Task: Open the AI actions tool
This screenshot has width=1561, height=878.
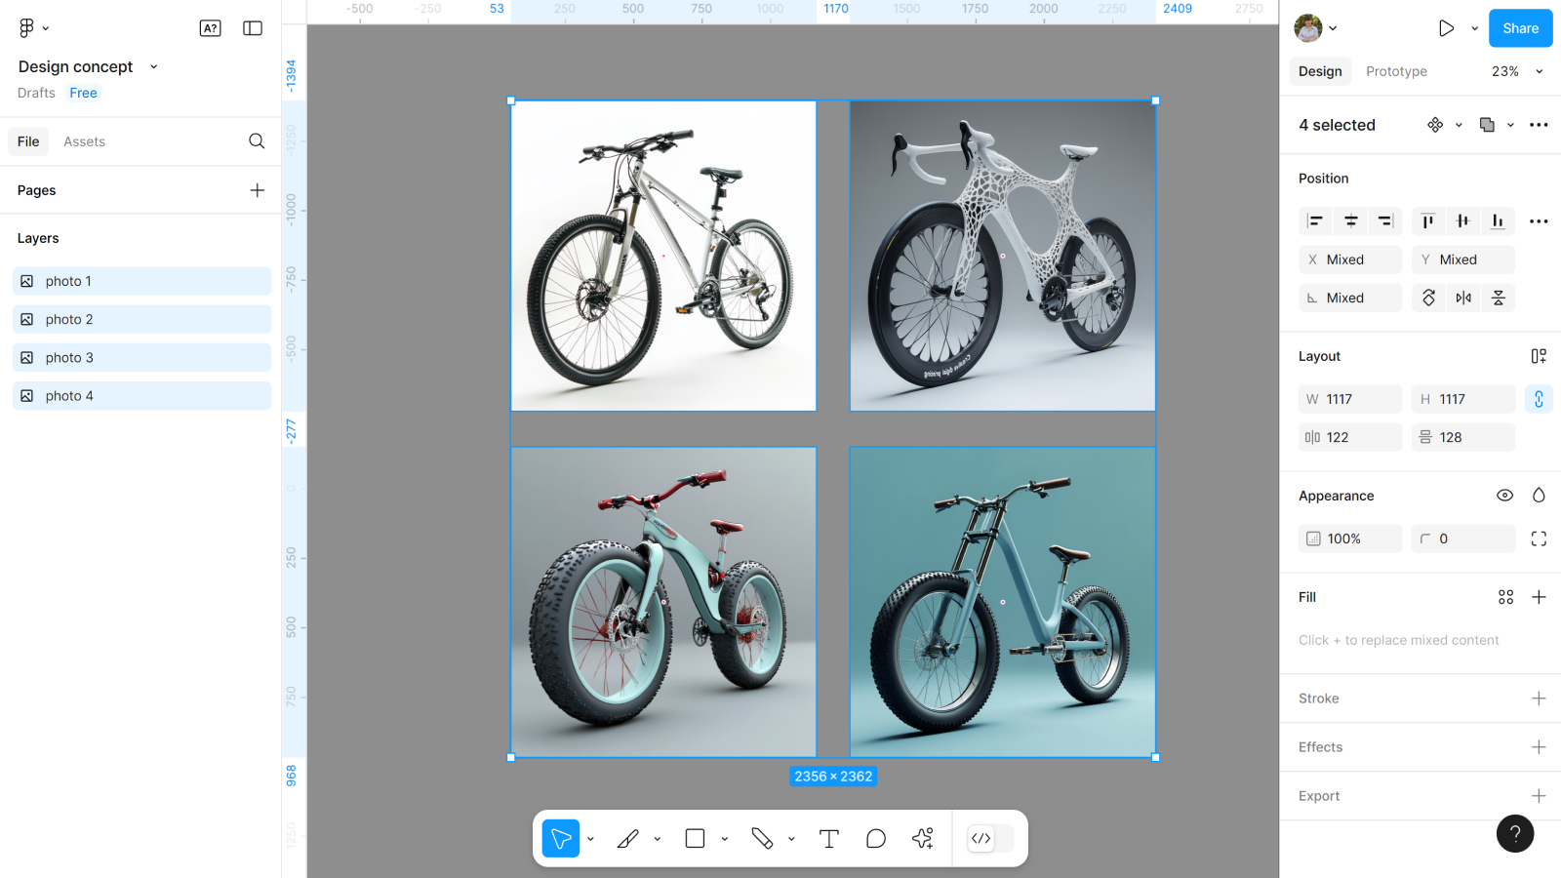Action: point(922,839)
